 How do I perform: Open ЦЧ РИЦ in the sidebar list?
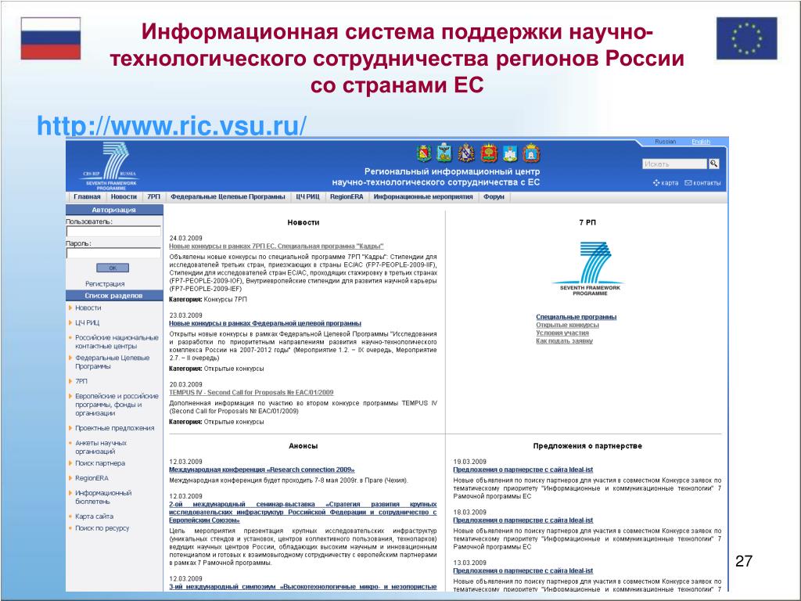(88, 322)
